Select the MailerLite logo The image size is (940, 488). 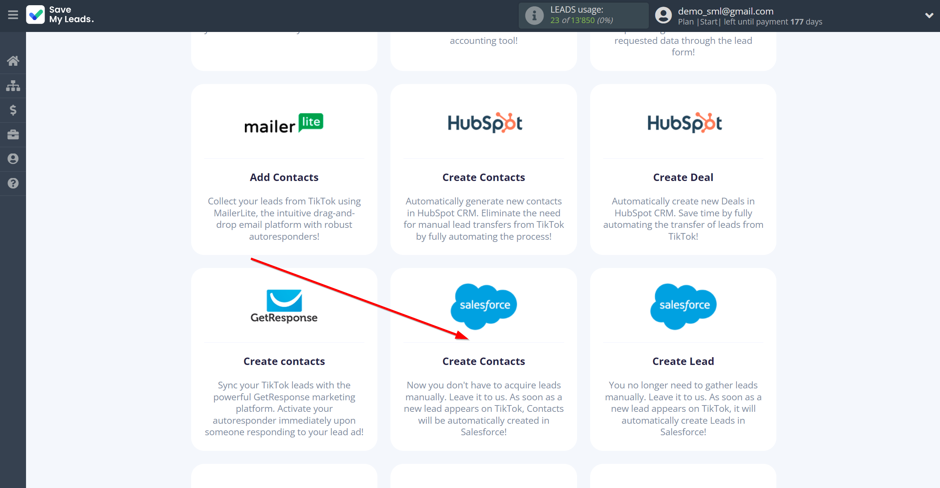point(284,123)
